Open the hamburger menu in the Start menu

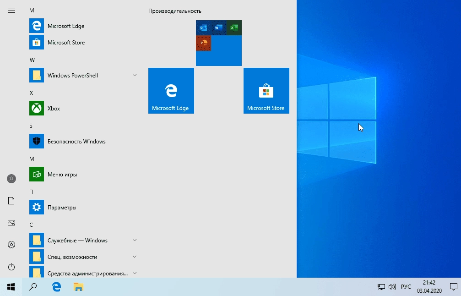(11, 11)
